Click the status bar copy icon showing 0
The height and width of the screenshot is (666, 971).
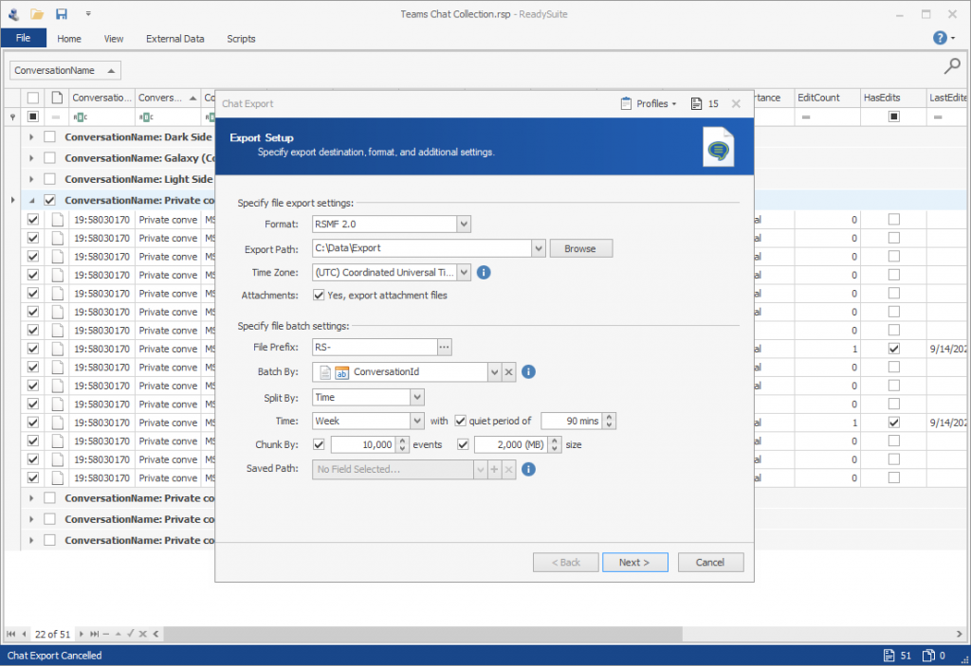tap(928, 656)
